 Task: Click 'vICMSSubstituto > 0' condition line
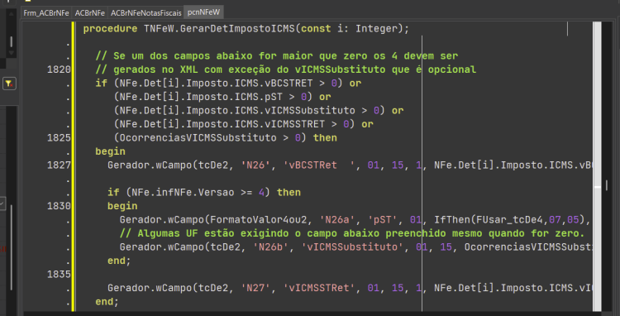point(259,111)
